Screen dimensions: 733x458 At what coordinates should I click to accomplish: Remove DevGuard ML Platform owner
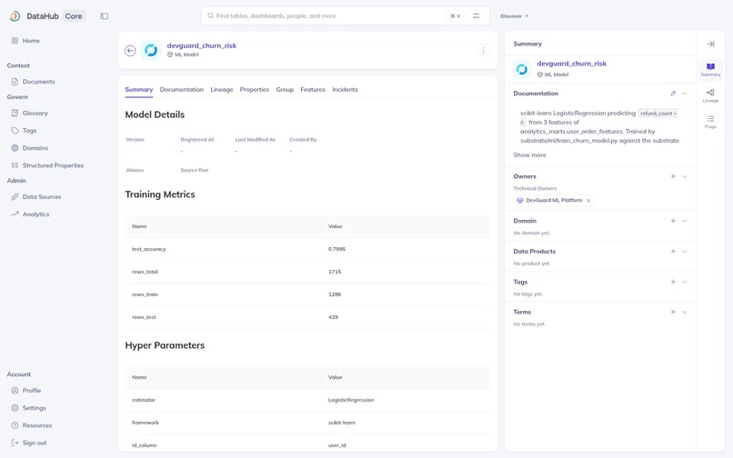pos(588,201)
